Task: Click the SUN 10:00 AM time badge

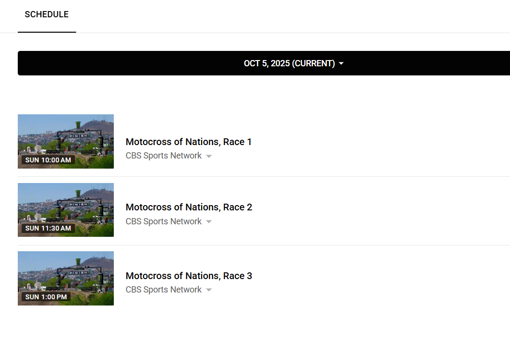Action: (x=48, y=160)
